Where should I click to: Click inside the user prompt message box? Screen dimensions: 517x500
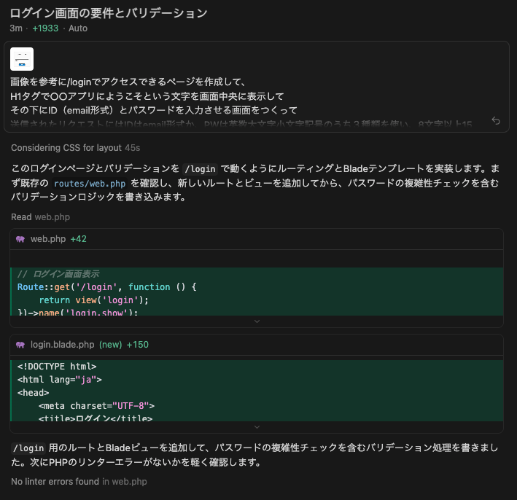tap(255, 95)
